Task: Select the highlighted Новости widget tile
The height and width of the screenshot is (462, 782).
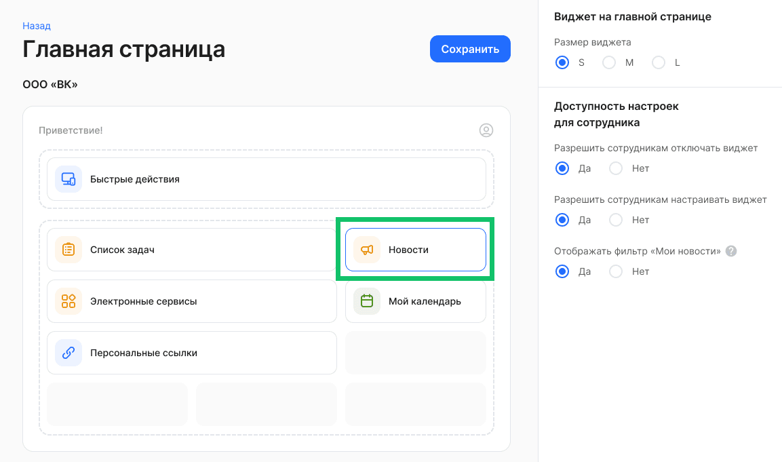Action: click(415, 249)
